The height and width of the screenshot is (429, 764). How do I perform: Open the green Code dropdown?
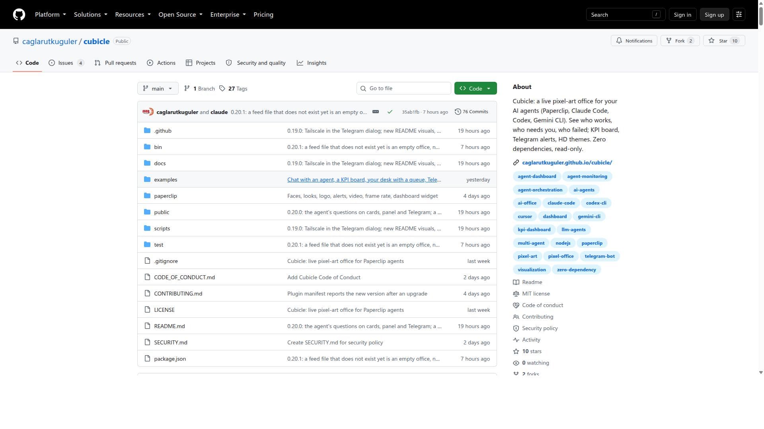click(476, 89)
